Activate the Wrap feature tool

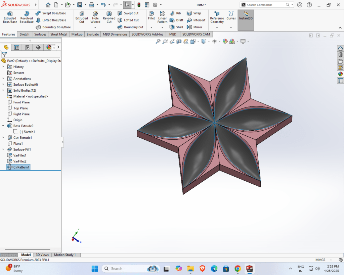point(193,13)
